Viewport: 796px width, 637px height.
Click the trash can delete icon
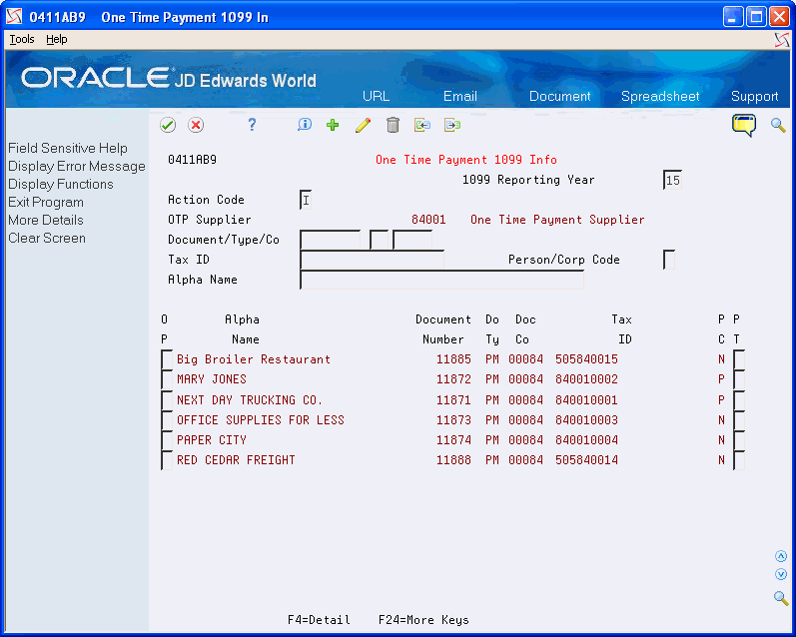(393, 125)
